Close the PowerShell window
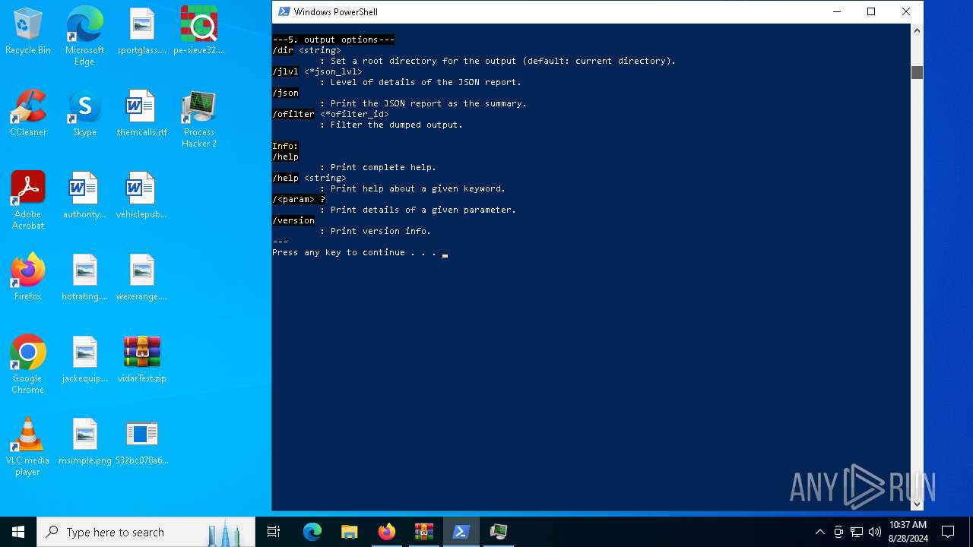 [x=906, y=11]
